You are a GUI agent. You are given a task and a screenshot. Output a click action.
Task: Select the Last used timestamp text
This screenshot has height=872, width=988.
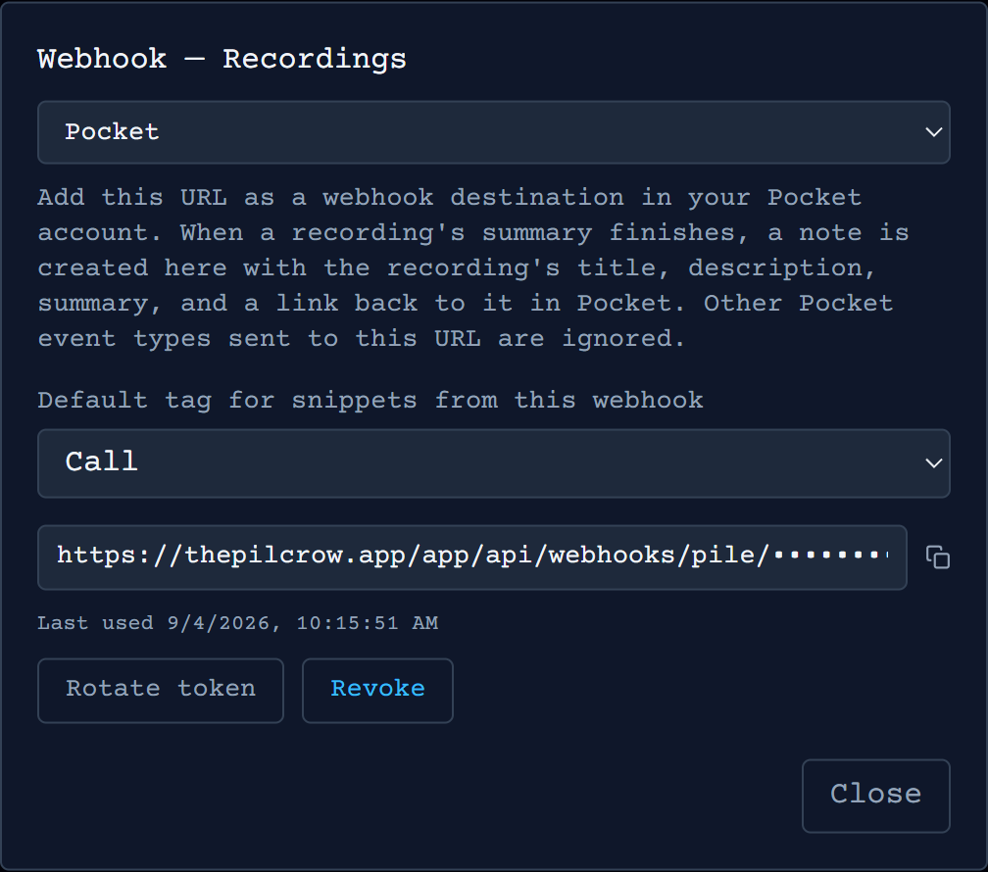(x=237, y=623)
